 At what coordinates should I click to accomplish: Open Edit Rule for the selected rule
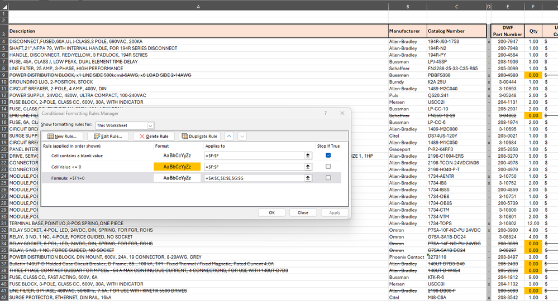108,137
